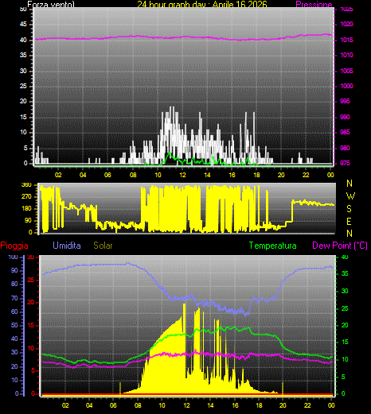Click the 24 hour graph day title
371x414 pixels.
tap(202, 4)
